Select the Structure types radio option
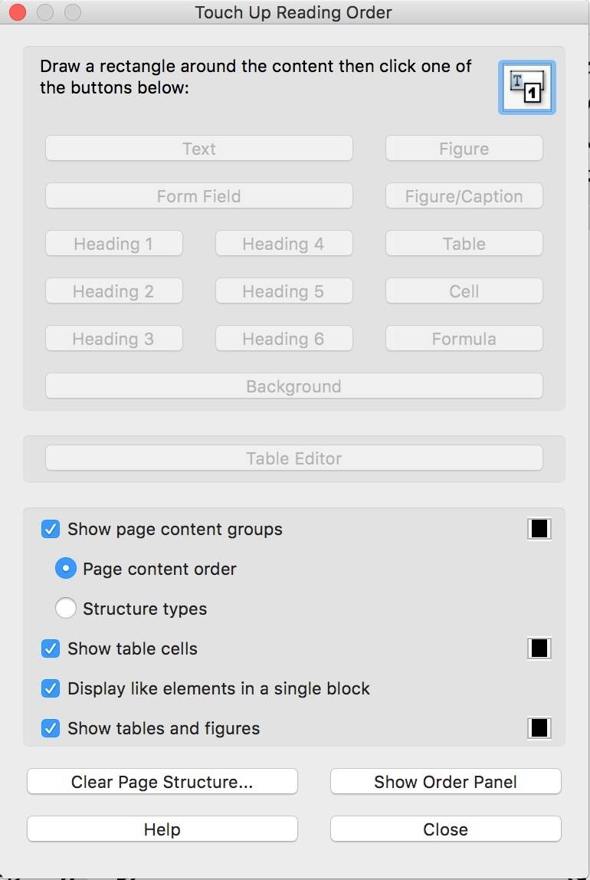This screenshot has width=590, height=880. pos(66,609)
